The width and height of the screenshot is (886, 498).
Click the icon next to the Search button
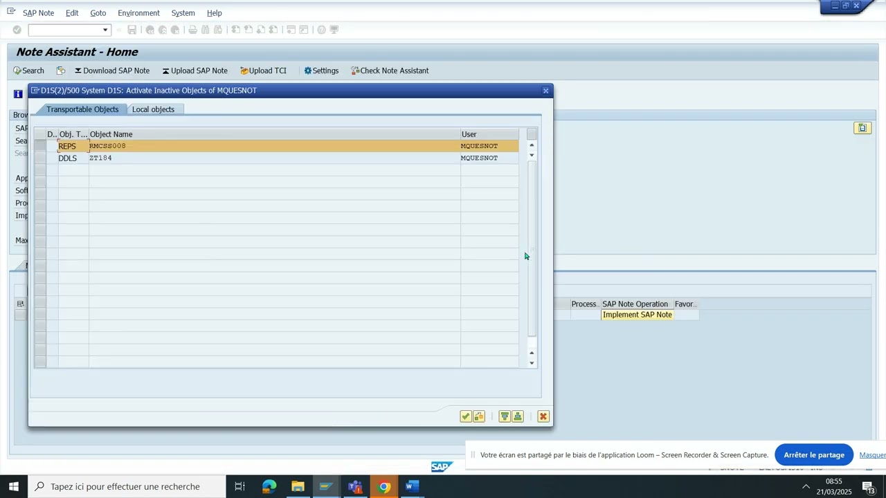(x=61, y=71)
